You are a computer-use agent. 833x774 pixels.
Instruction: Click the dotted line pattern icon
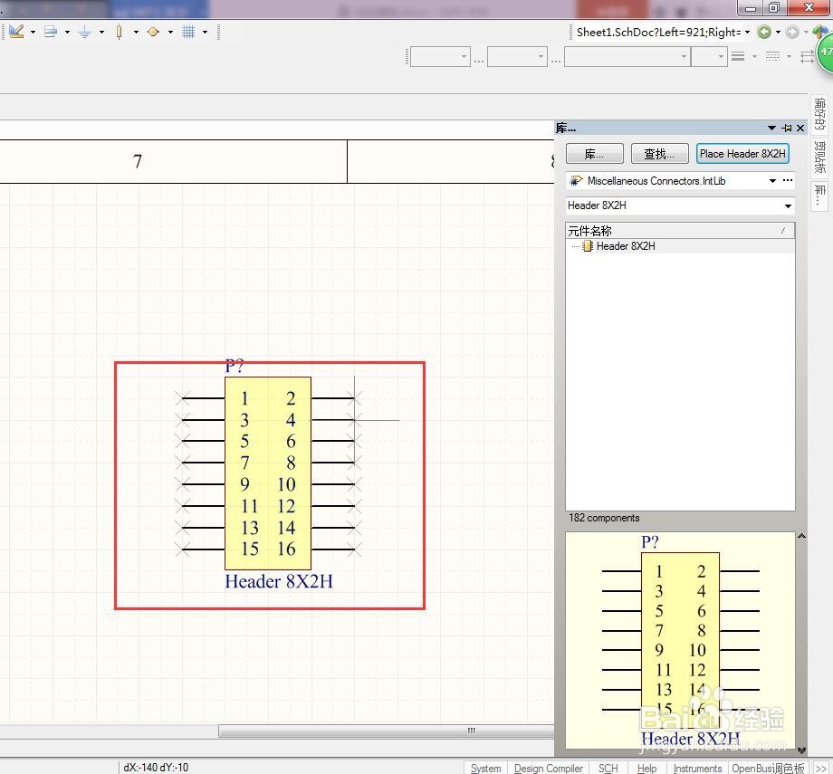(772, 56)
